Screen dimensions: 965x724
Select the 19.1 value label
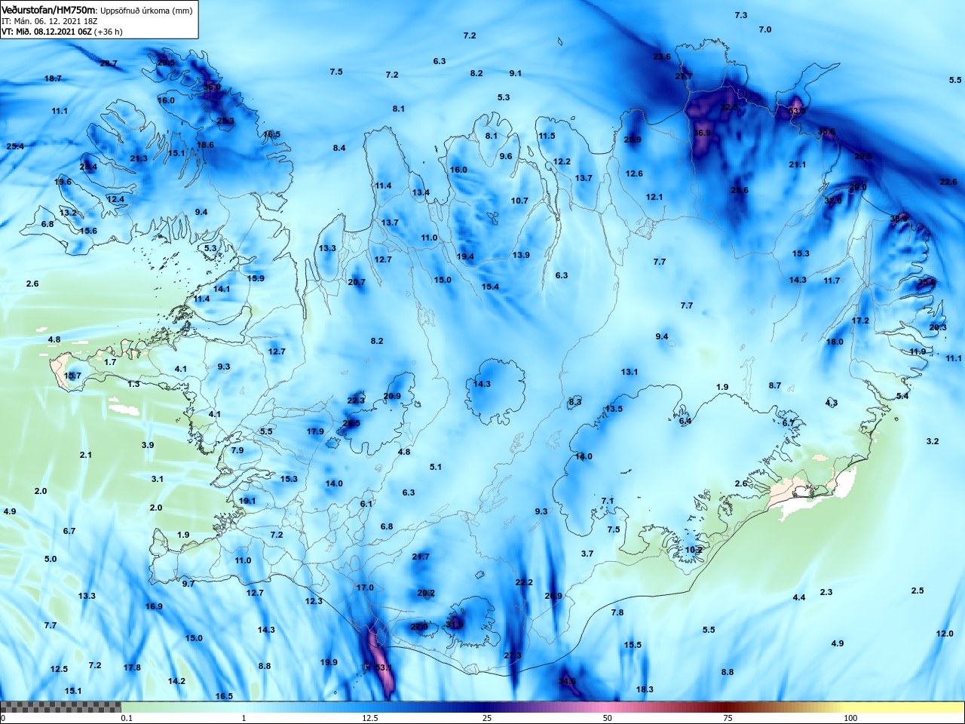(247, 501)
